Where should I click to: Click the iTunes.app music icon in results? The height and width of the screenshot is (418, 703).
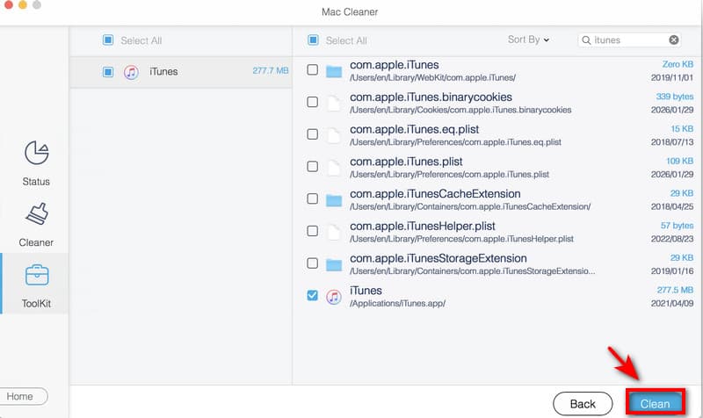(x=333, y=297)
